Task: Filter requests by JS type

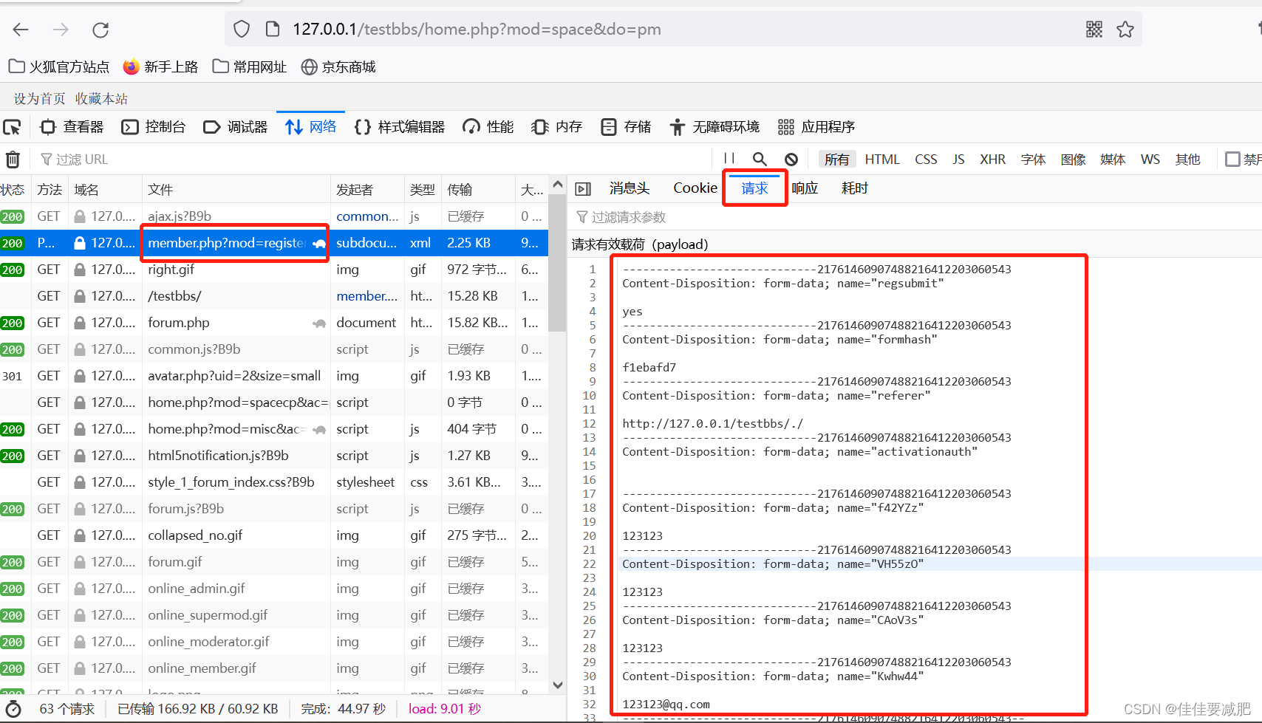Action: [x=958, y=160]
